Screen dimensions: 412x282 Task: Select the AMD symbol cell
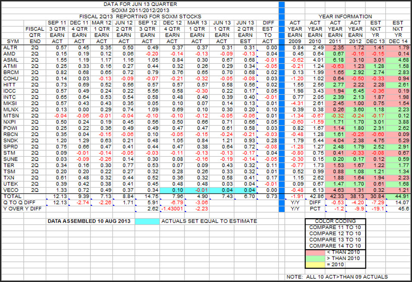(x=12, y=54)
